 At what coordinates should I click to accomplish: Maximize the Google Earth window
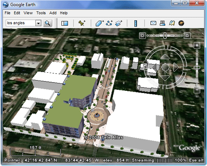click(x=185, y=3)
